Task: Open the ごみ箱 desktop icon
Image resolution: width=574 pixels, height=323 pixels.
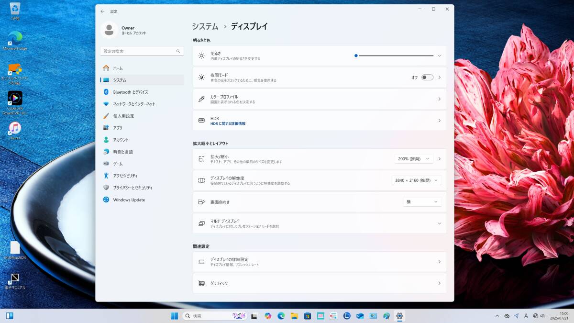Action: (x=15, y=11)
